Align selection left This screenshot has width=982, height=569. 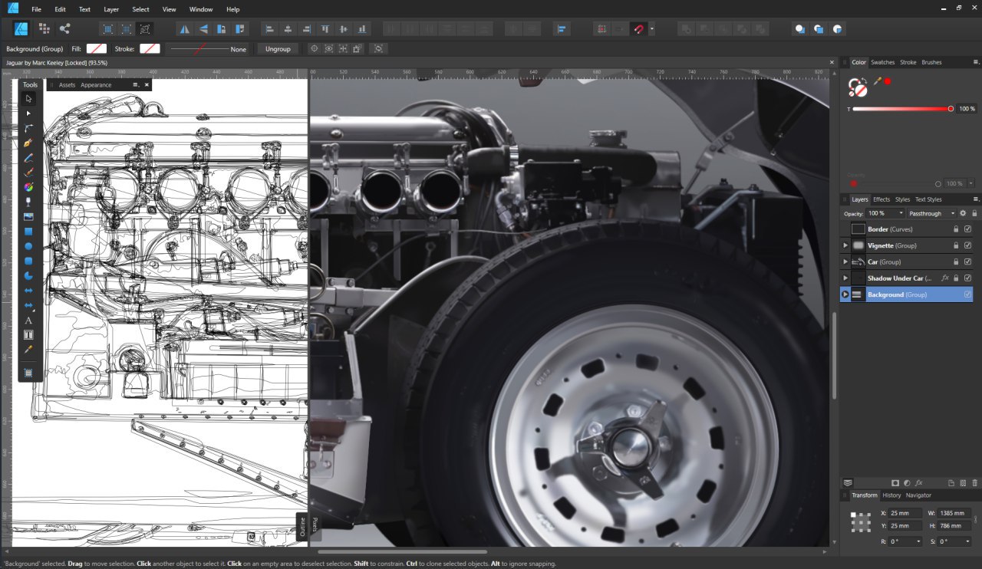point(269,28)
